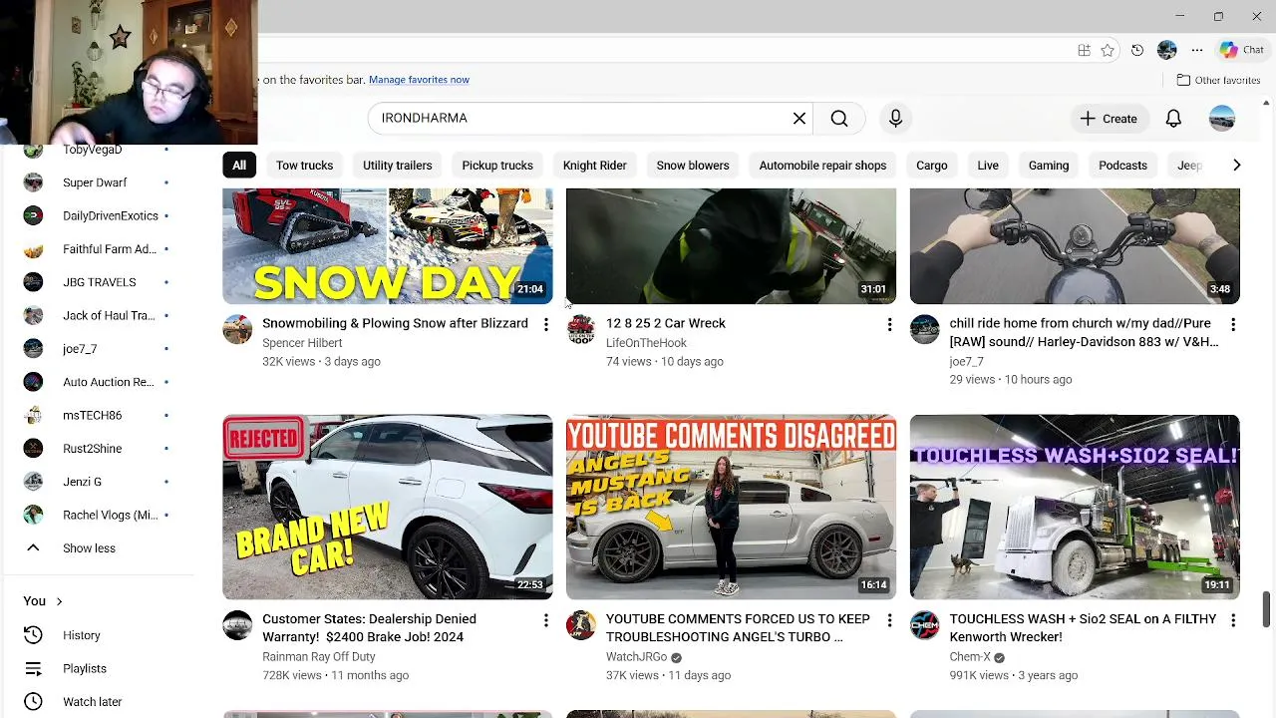Open Watch later in sidebar
This screenshot has width=1276, height=718.
[x=98, y=702]
